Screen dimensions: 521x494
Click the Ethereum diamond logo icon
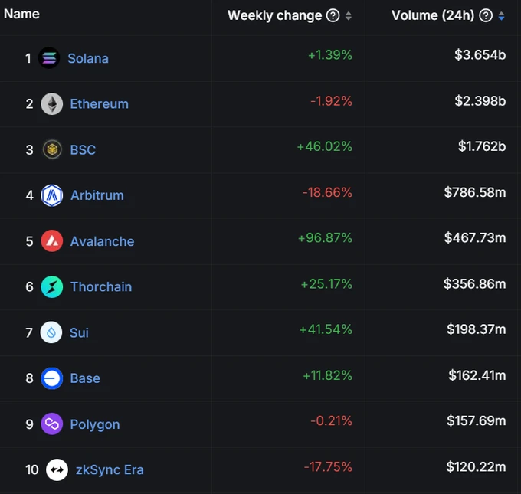point(52,104)
